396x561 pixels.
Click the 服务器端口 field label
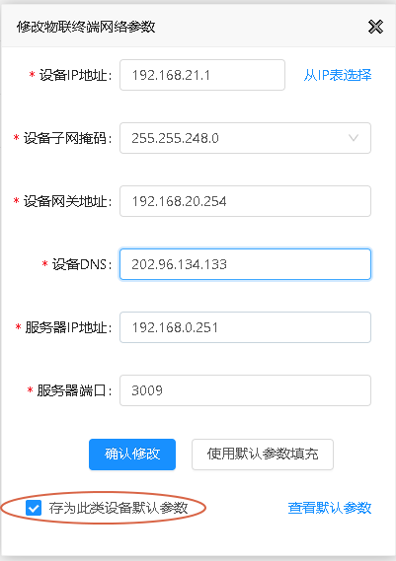pyautogui.click(x=74, y=390)
